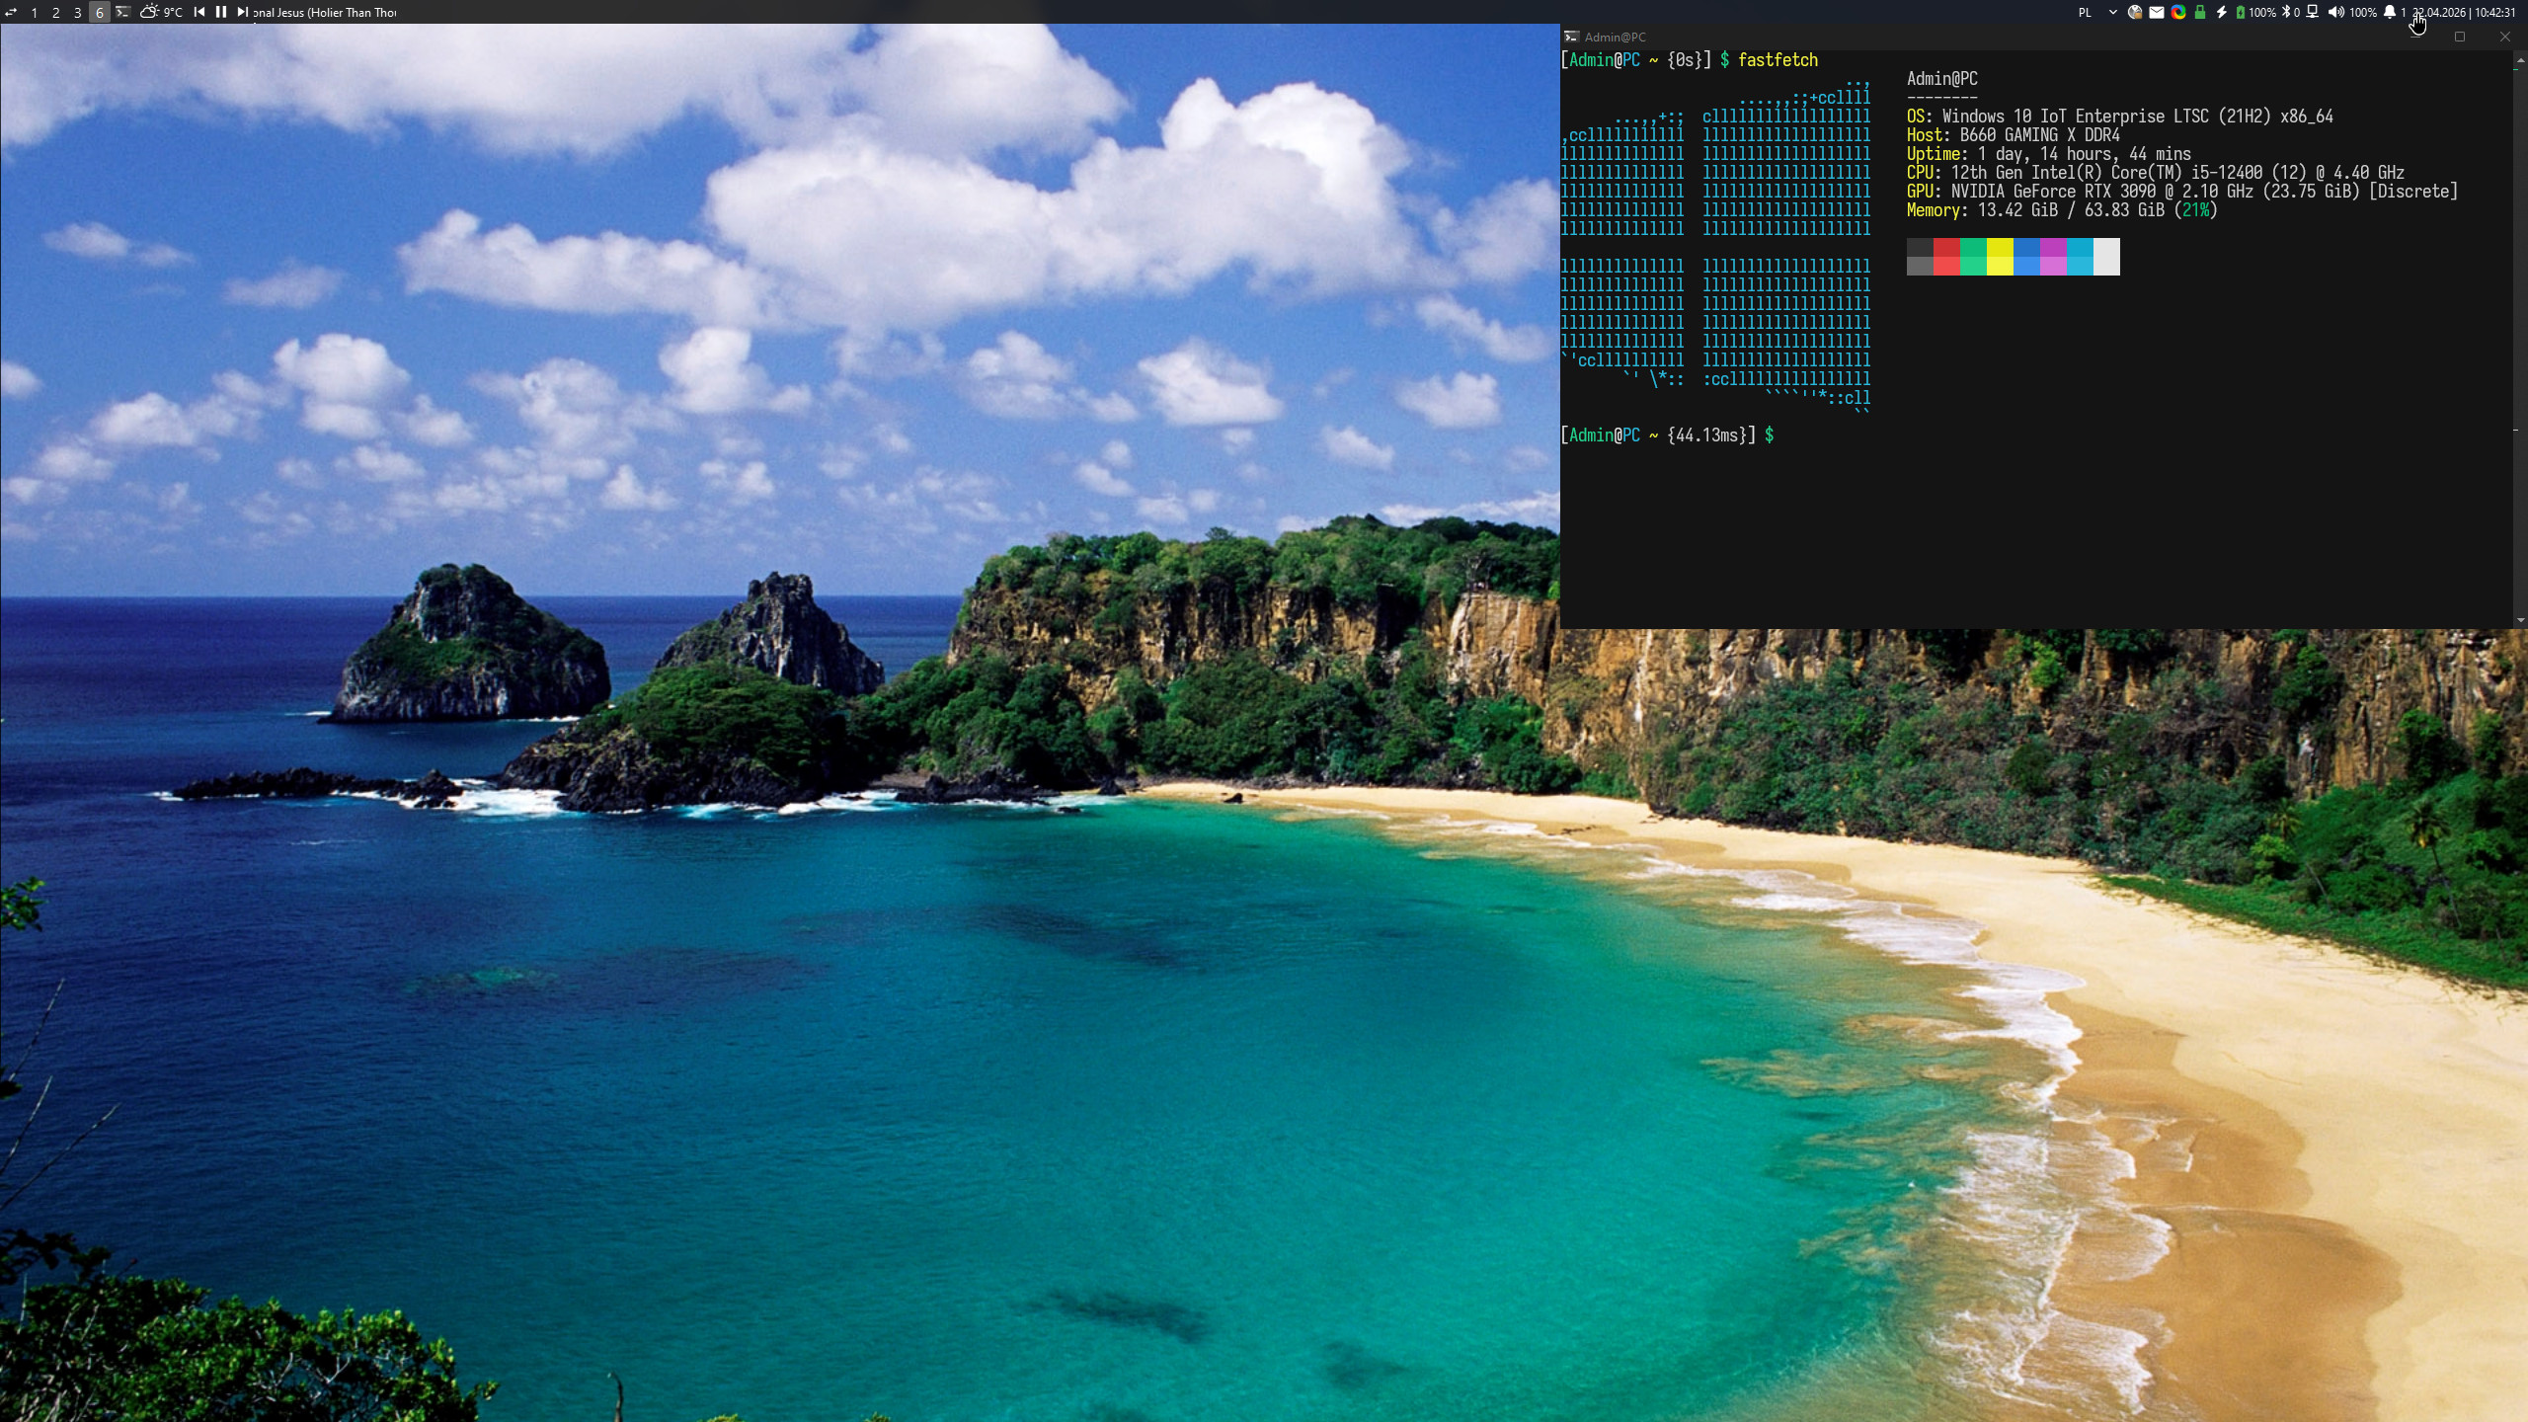The image size is (2528, 1422).
Task: Click the green padlock tray icon
Action: (2199, 12)
